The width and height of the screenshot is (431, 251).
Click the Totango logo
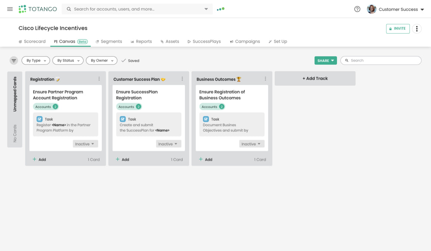click(37, 9)
